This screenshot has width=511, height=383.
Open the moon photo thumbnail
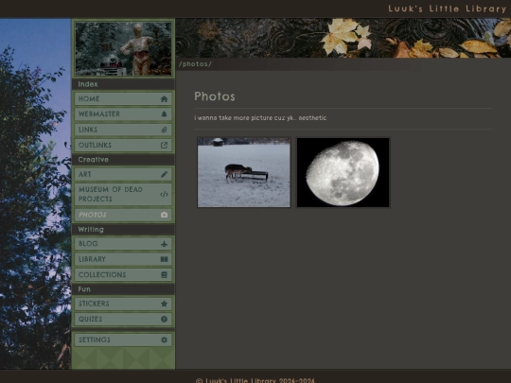[343, 172]
